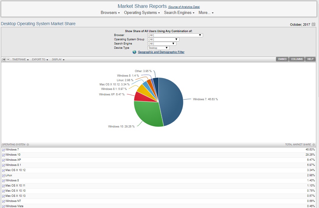Expand the Timeframe menu
The width and height of the screenshot is (319, 208).
coord(20,59)
